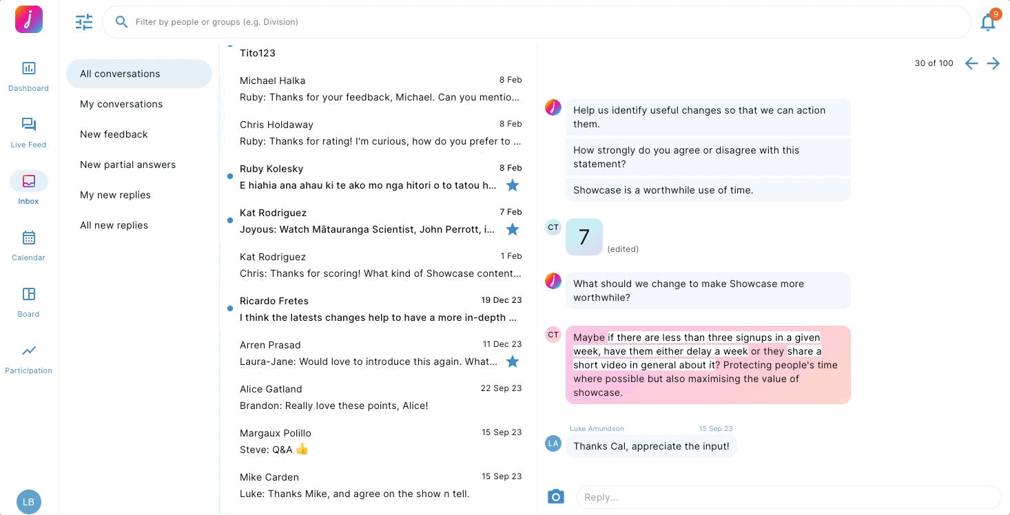Screen dimensions: 1010x515
Task: Unfavorite Arren Prasad's conversation
Action: 513,361
